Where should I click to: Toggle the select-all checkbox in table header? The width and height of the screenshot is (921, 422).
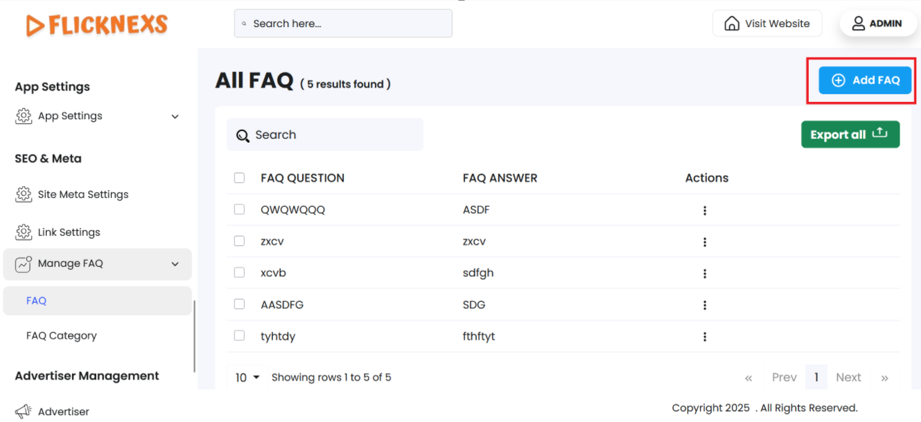click(239, 178)
